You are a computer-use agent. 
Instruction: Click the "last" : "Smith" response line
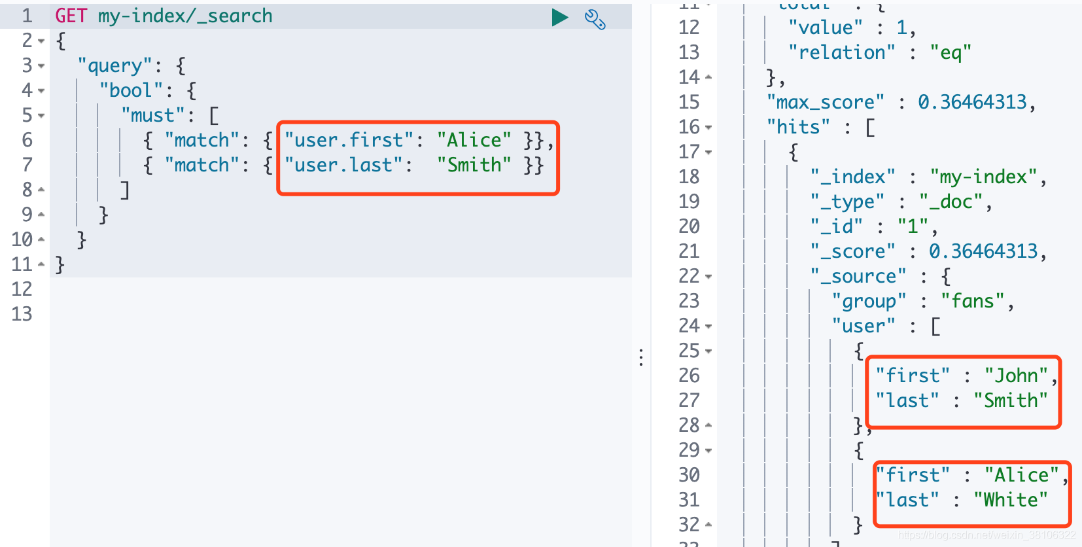962,400
